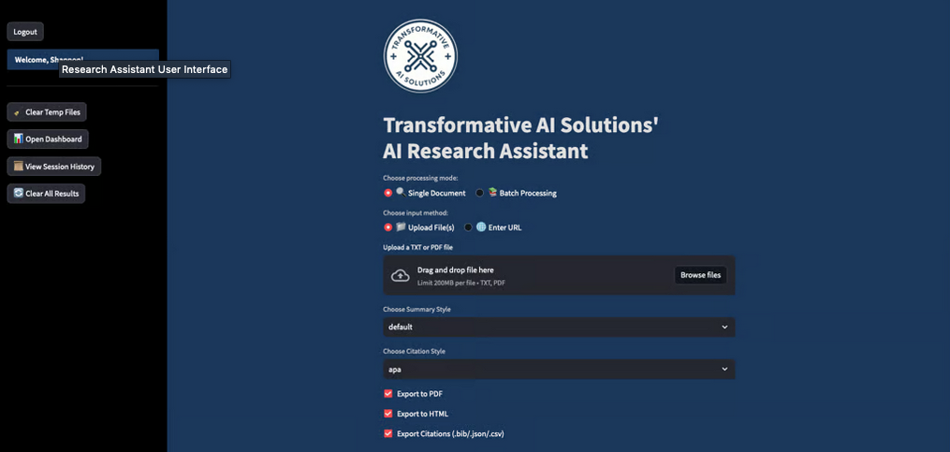Click the books icon beside Batch Processing
Image resolution: width=950 pixels, height=452 pixels.
tap(492, 193)
